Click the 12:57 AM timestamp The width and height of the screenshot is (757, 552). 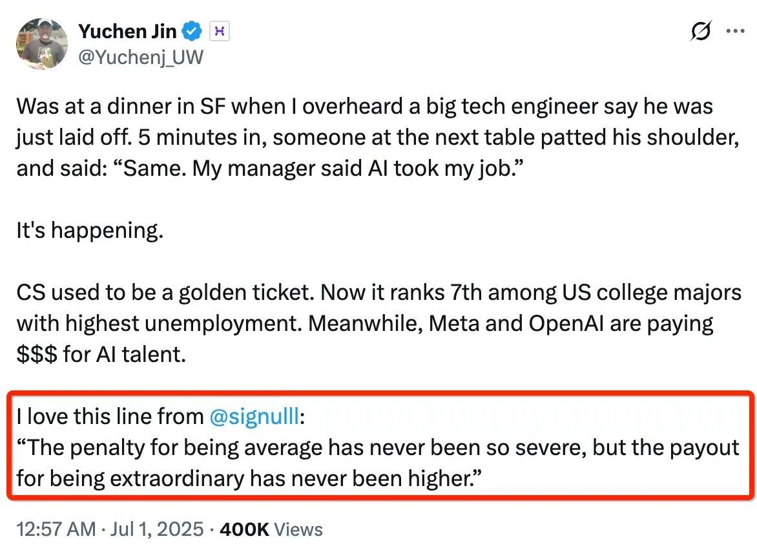click(x=56, y=529)
